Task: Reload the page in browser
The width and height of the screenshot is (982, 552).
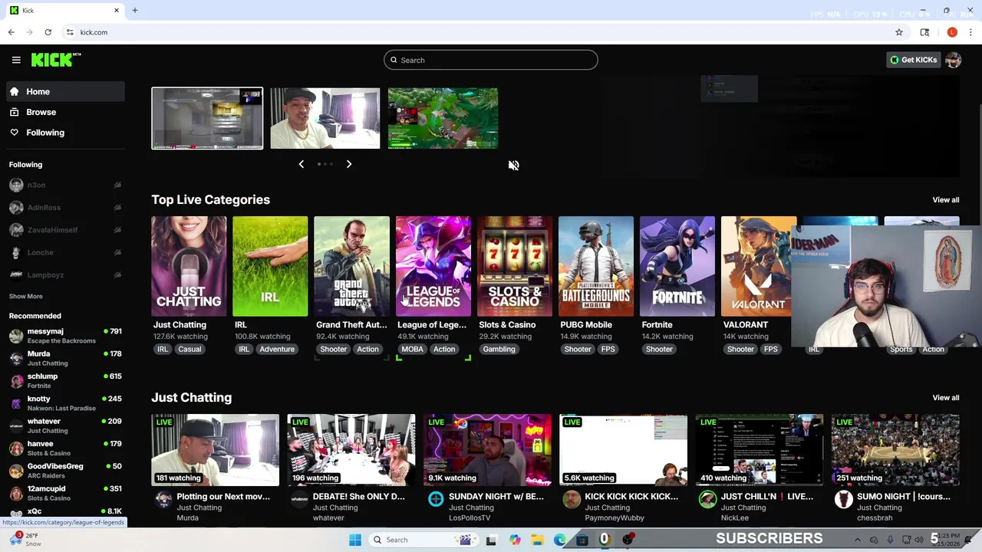Action: (48, 32)
